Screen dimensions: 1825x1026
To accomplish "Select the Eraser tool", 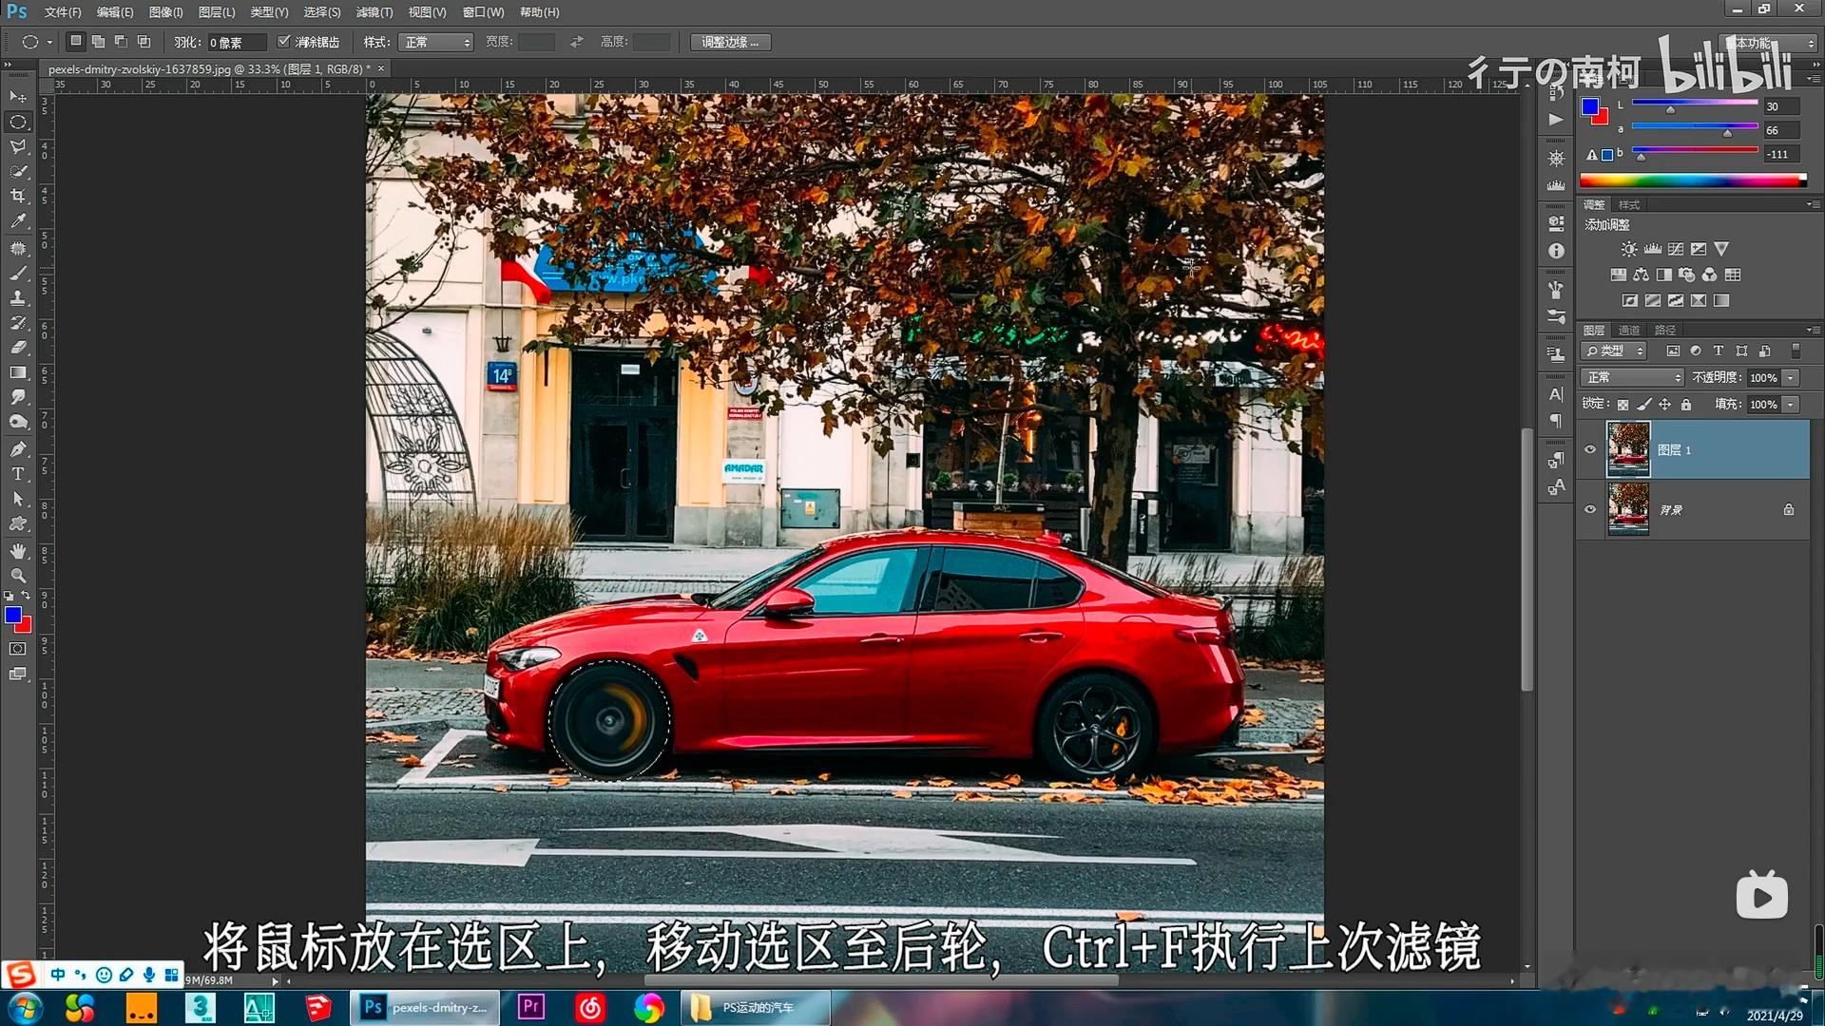I will (18, 348).
